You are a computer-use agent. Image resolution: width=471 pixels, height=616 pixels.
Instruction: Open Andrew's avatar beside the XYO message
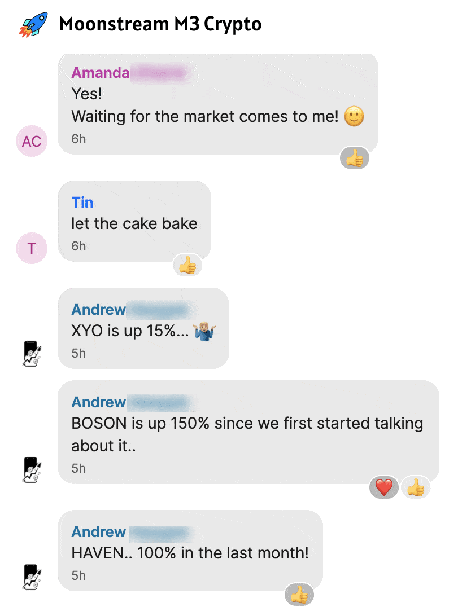[32, 354]
